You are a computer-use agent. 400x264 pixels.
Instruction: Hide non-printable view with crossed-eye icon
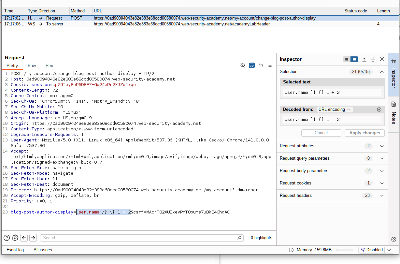tap(242, 65)
